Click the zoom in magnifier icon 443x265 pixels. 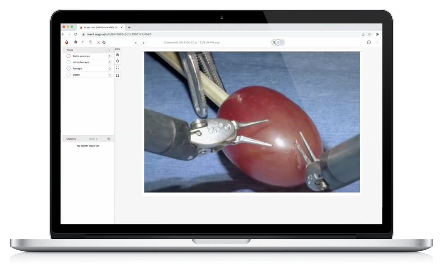pyautogui.click(x=117, y=55)
